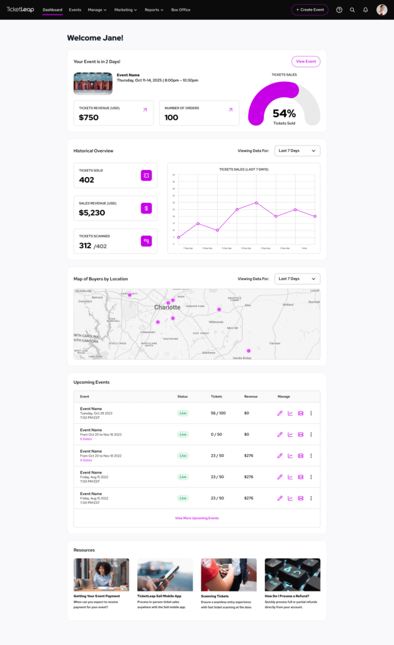394x645 pixels.
Task: Open chart report icon for Oct 28 2023 event
Action: [290, 413]
